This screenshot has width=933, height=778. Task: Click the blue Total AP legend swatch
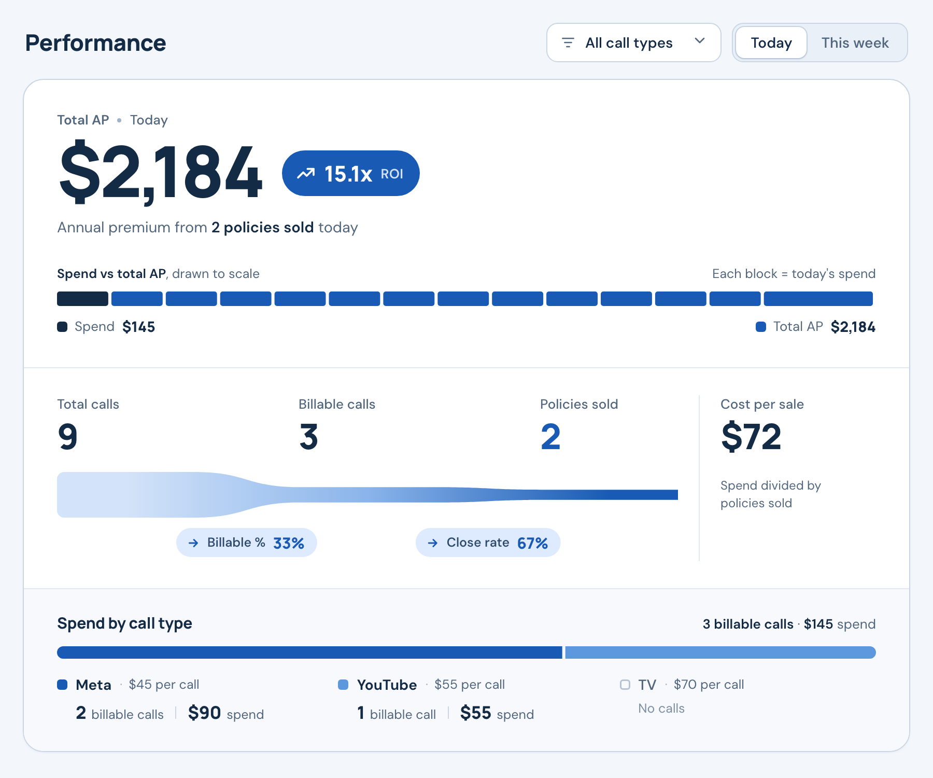[761, 327]
